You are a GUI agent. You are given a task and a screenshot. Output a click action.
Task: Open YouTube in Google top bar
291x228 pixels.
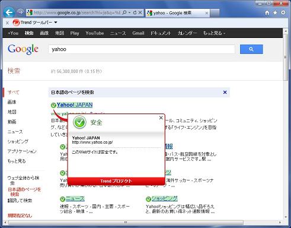(95, 33)
